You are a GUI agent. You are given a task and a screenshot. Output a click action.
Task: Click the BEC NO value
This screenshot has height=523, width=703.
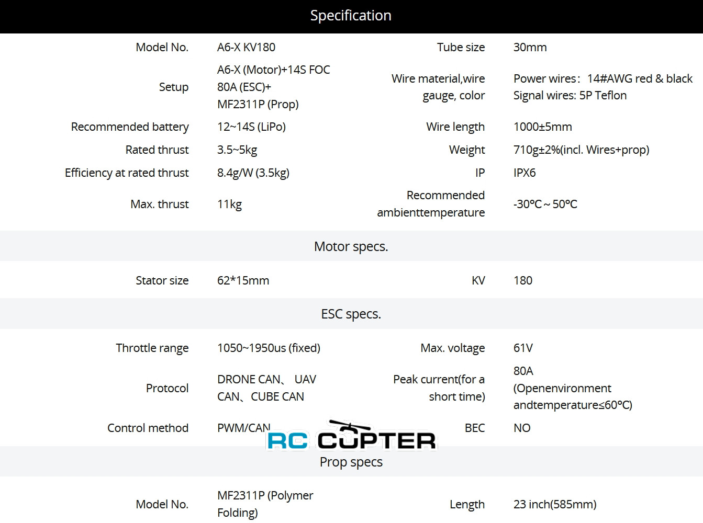[x=522, y=428]
